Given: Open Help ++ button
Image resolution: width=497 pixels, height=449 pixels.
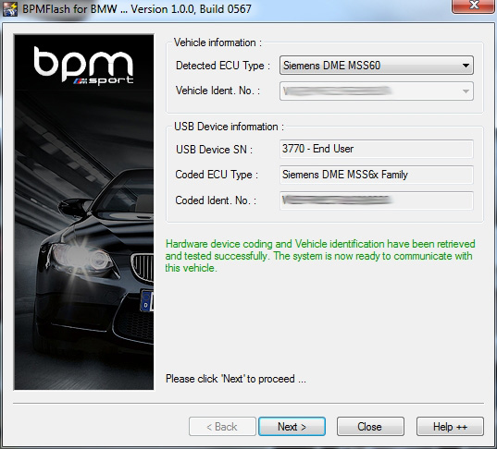Looking at the screenshot, I should coord(450,427).
